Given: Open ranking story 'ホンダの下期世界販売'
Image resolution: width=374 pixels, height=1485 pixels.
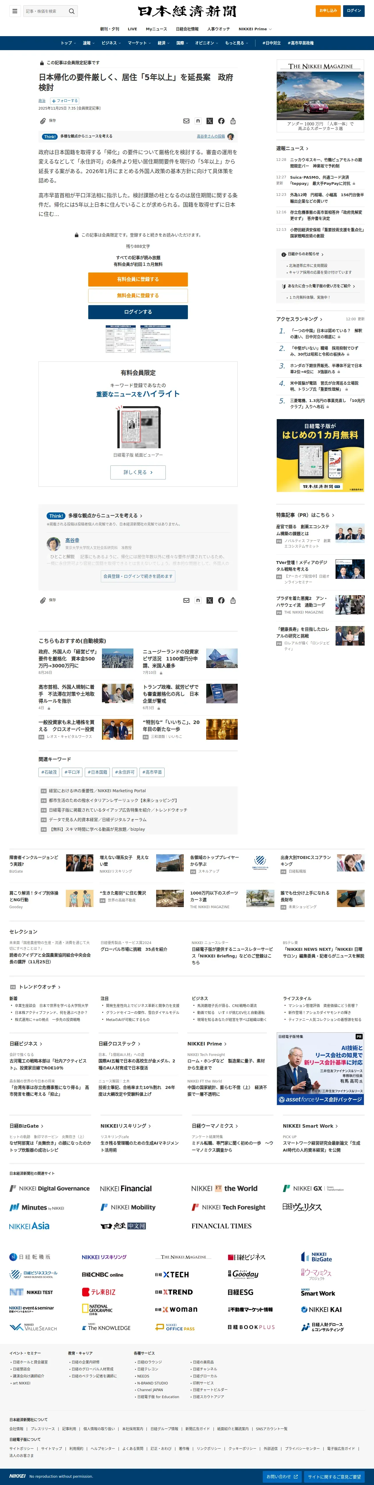Looking at the screenshot, I should 326,368.
